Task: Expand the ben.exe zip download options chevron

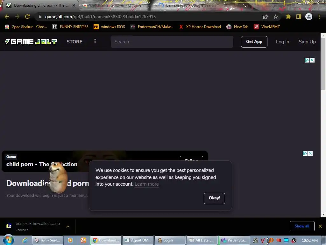Action: (x=68, y=226)
